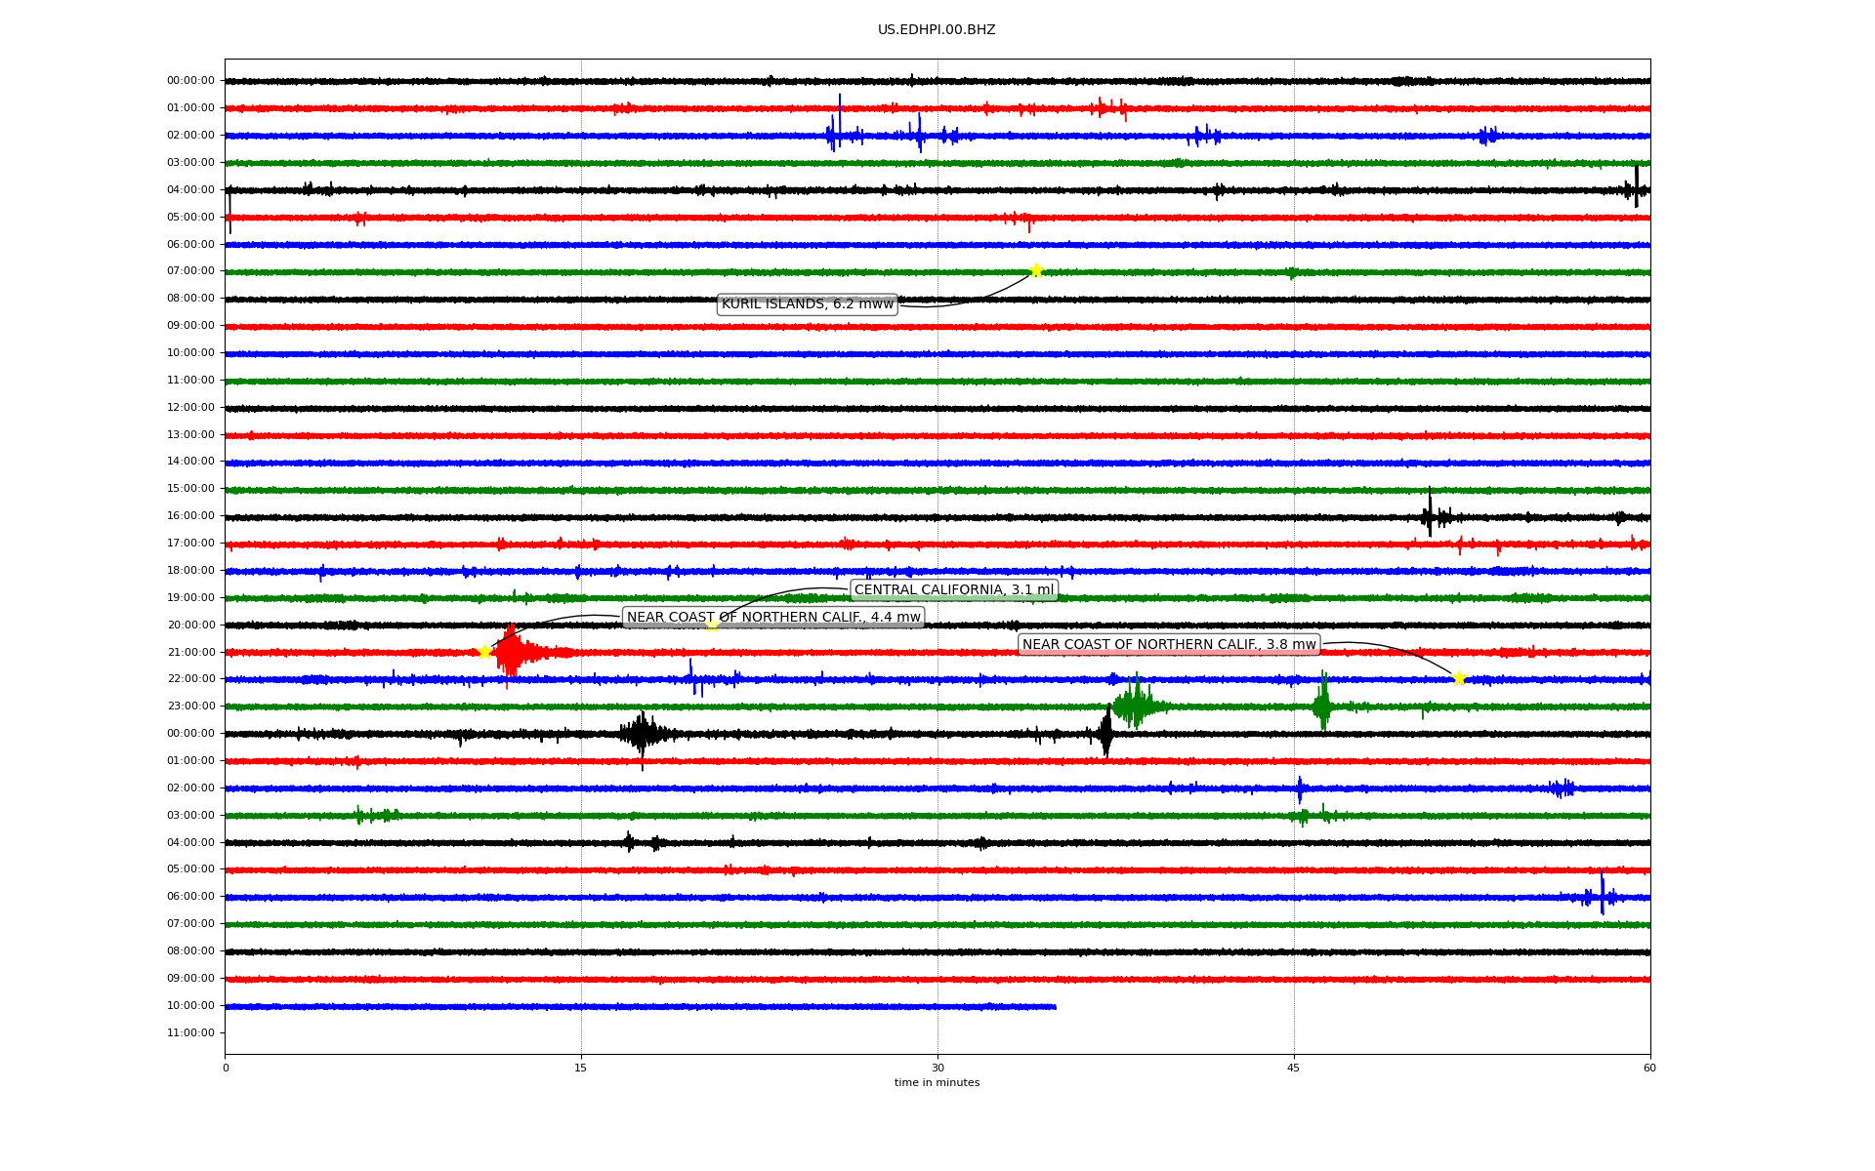Screen dimensions: 1875x1171
Task: Click the 45 tick on the x-axis
Action: (x=1294, y=1068)
